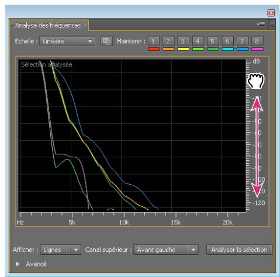Click the yellow color swatch under hold 3

184,49
